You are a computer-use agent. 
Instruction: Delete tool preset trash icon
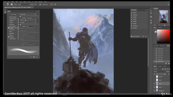click(146, 36)
